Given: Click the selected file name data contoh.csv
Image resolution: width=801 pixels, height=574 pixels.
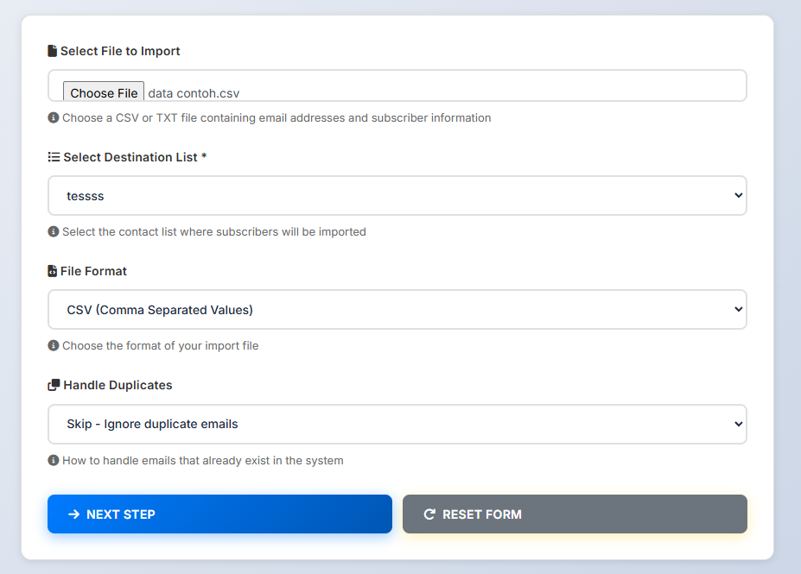Looking at the screenshot, I should [194, 93].
